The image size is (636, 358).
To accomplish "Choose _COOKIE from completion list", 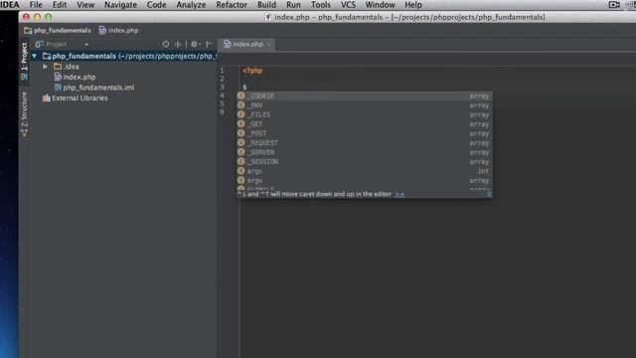I will coord(365,96).
